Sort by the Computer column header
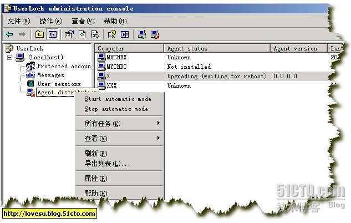 [130, 48]
